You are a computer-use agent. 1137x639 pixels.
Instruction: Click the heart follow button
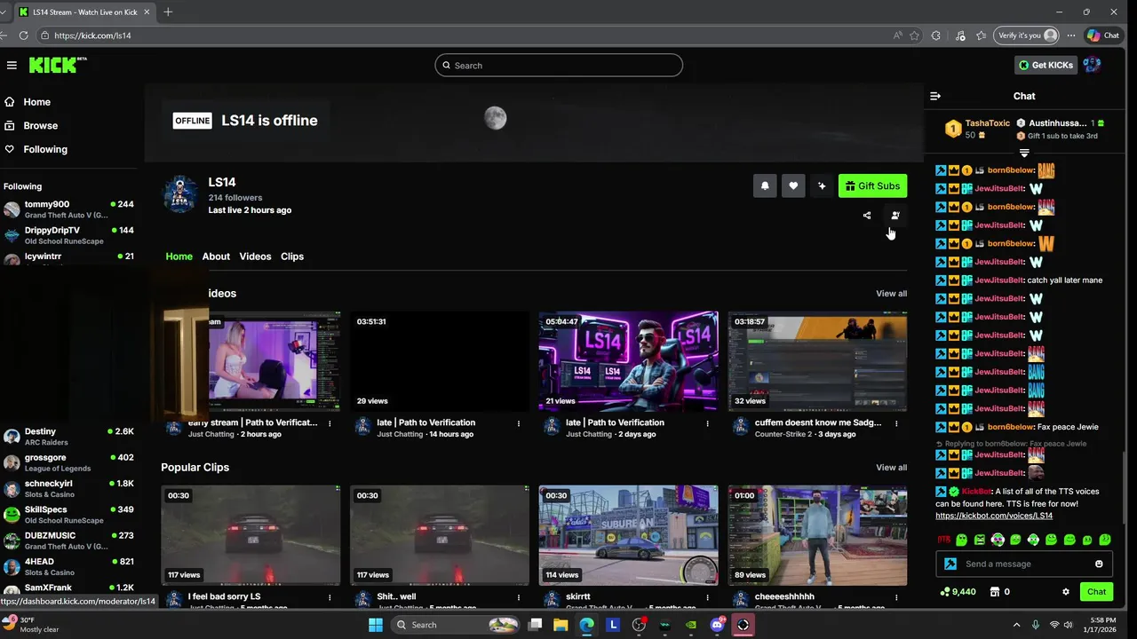(x=793, y=185)
